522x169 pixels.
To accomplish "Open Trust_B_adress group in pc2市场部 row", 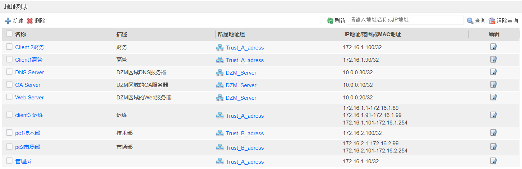I will point(245,148).
